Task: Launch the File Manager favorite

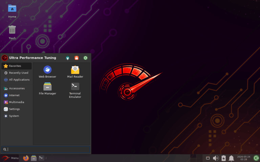Action: pos(47,89)
